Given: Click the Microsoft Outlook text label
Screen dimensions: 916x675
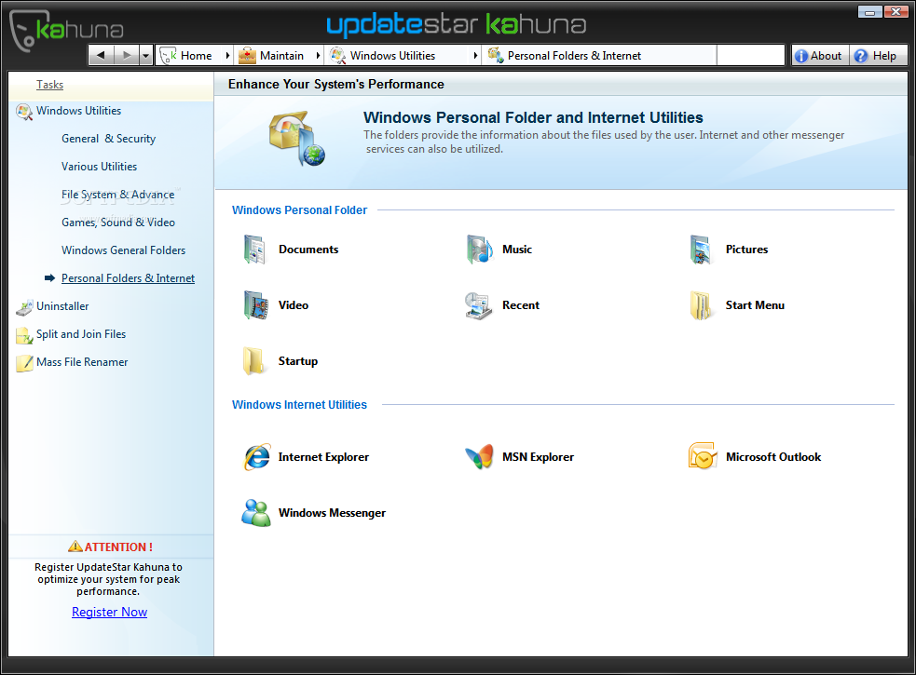Looking at the screenshot, I should click(x=773, y=457).
